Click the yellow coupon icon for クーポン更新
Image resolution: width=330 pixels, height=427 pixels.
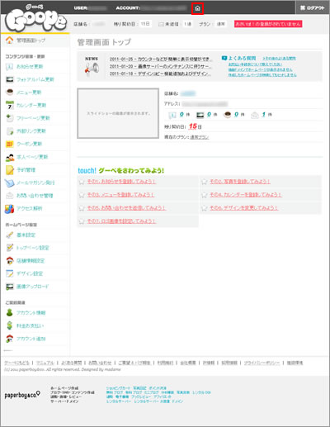click(10, 144)
